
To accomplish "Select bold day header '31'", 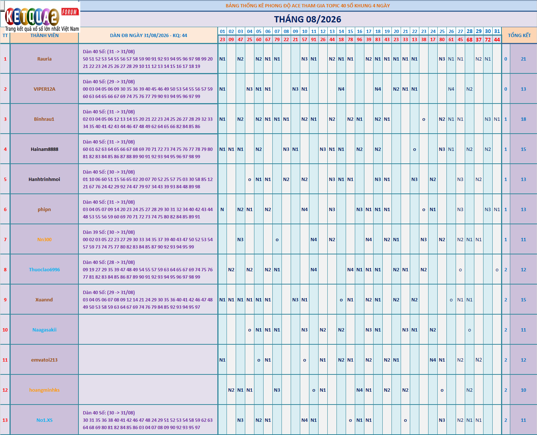I will pos(497,31).
